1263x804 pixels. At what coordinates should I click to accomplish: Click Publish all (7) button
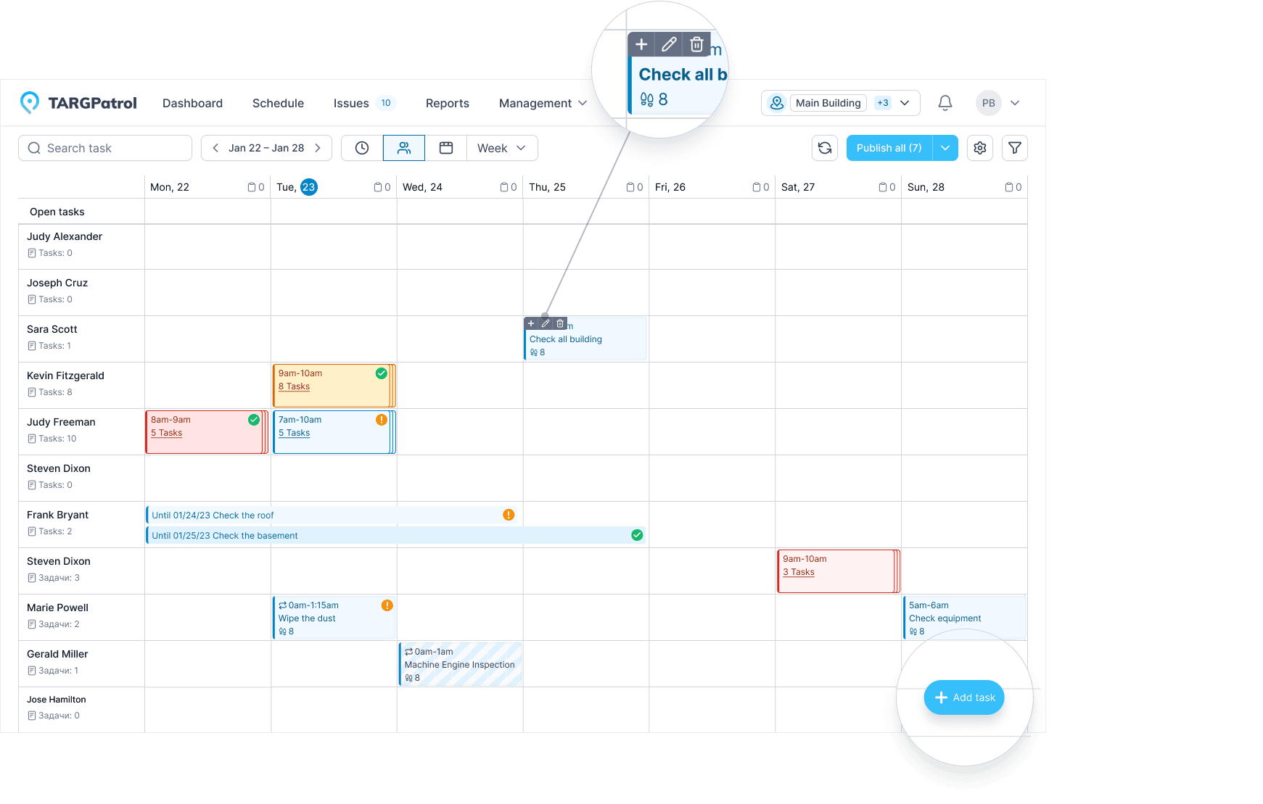pyautogui.click(x=889, y=148)
